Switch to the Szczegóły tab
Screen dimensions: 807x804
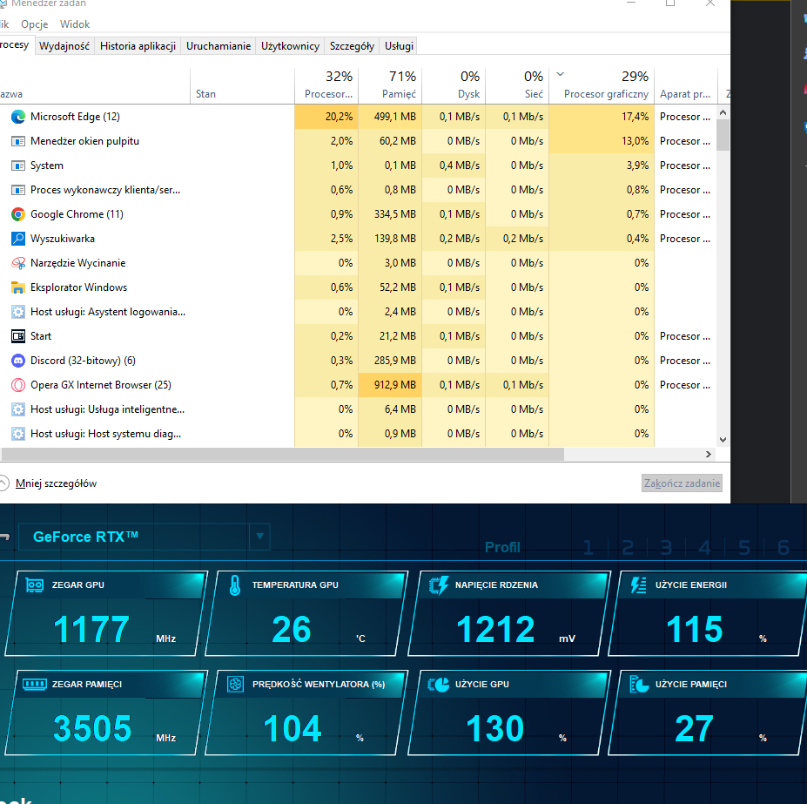coord(352,46)
